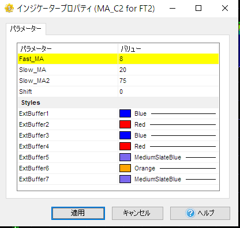This screenshot has width=240, height=228.
Task: Open the ExtBuffer5 MediumSlateBlue color swatch
Action: coord(125,157)
